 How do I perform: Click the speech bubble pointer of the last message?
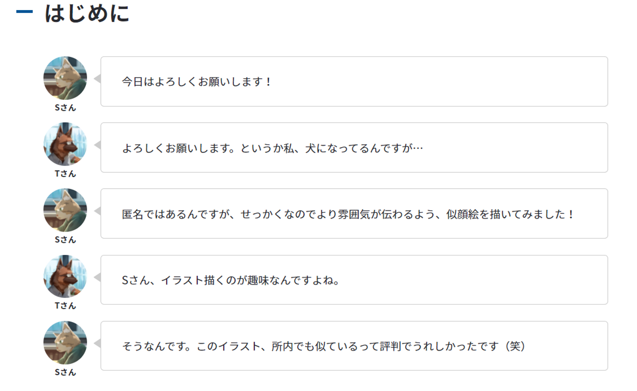[x=98, y=343]
